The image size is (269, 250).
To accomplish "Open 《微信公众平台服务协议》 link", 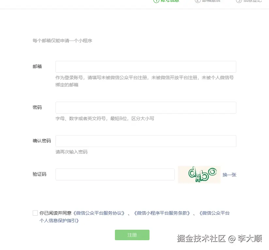I will [x=99, y=213].
